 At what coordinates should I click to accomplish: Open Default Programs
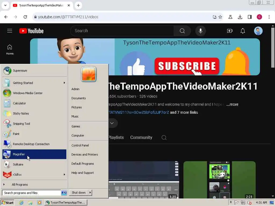(x=83, y=164)
